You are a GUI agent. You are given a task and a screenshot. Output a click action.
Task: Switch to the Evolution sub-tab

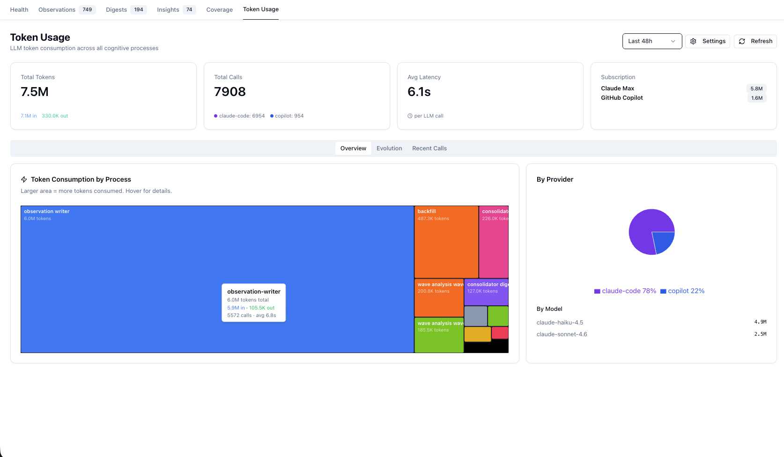(389, 148)
